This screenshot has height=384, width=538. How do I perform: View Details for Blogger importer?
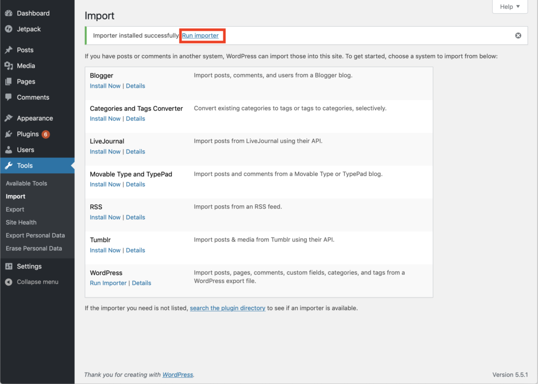[136, 86]
